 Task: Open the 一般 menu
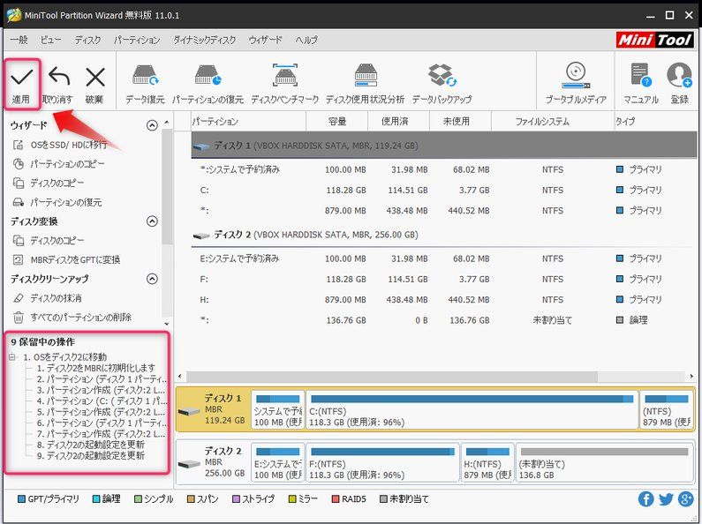pos(19,40)
